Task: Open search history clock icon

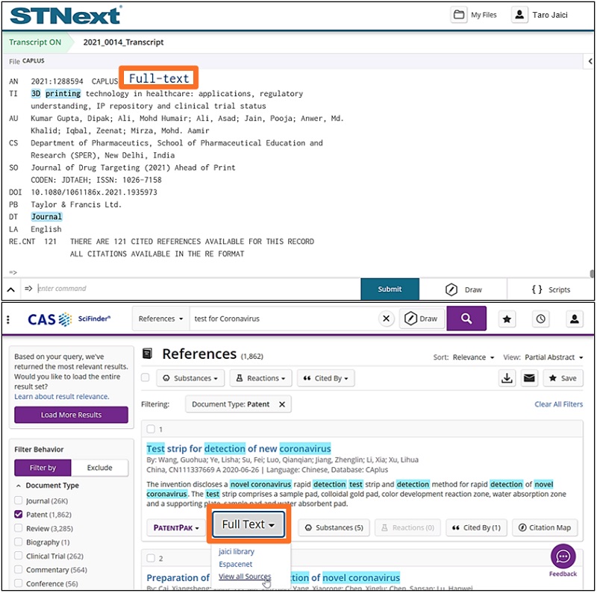Action: pos(540,319)
